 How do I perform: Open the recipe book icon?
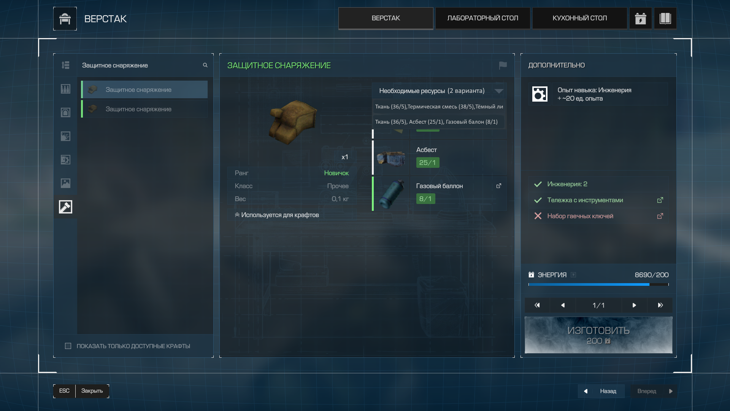click(x=665, y=18)
